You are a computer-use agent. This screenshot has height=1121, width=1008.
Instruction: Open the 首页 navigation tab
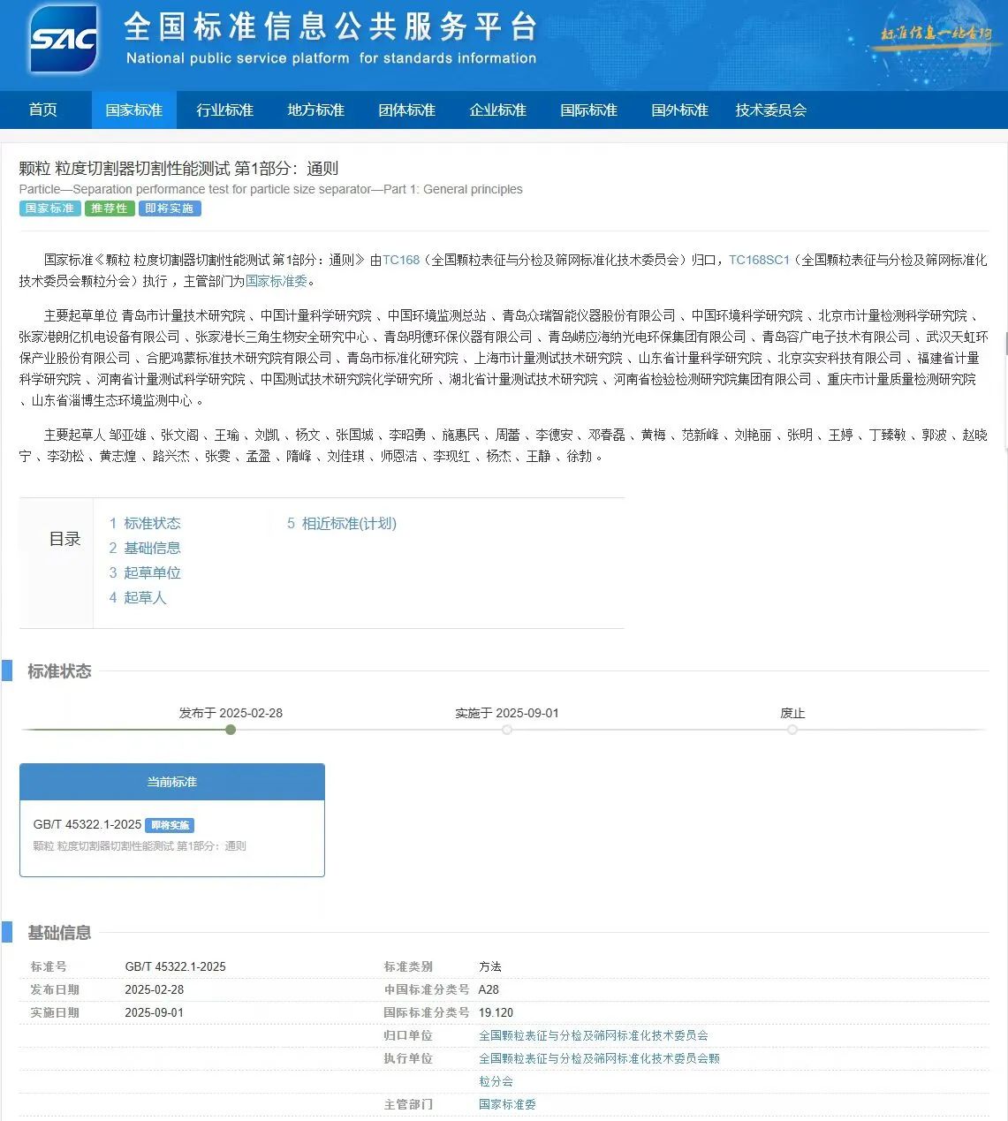click(43, 110)
